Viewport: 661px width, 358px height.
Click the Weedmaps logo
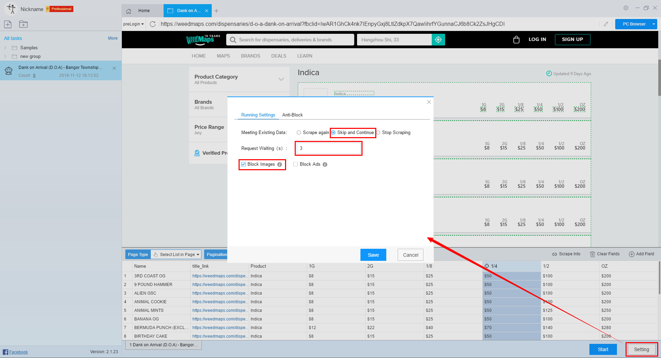(203, 40)
